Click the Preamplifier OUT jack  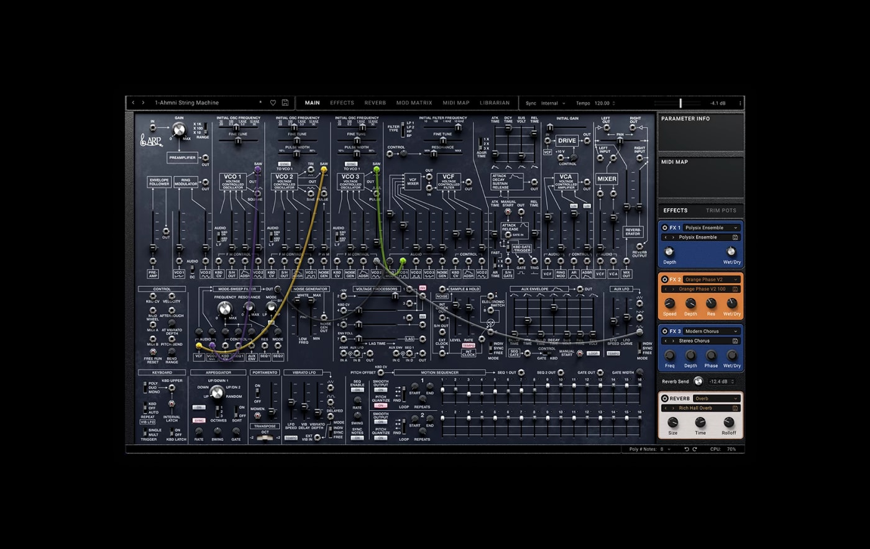click(205, 158)
